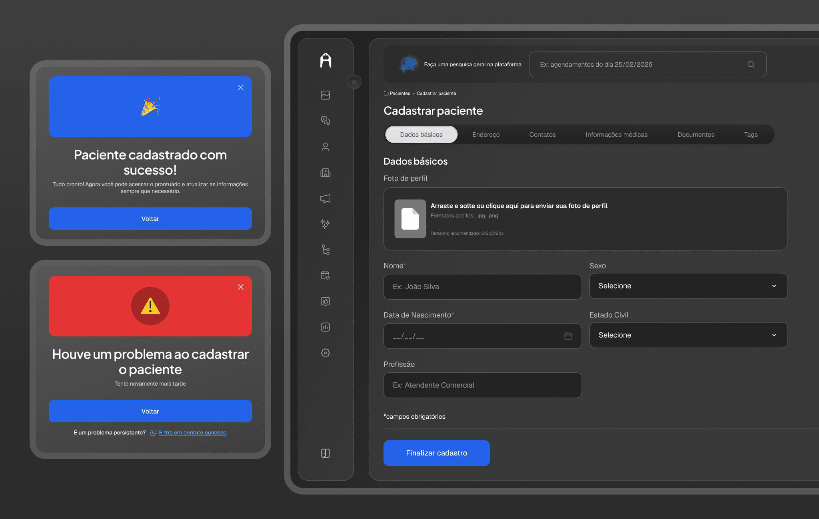Click the profile photo upload area
Viewport: 819px width, 519px height.
pos(585,219)
